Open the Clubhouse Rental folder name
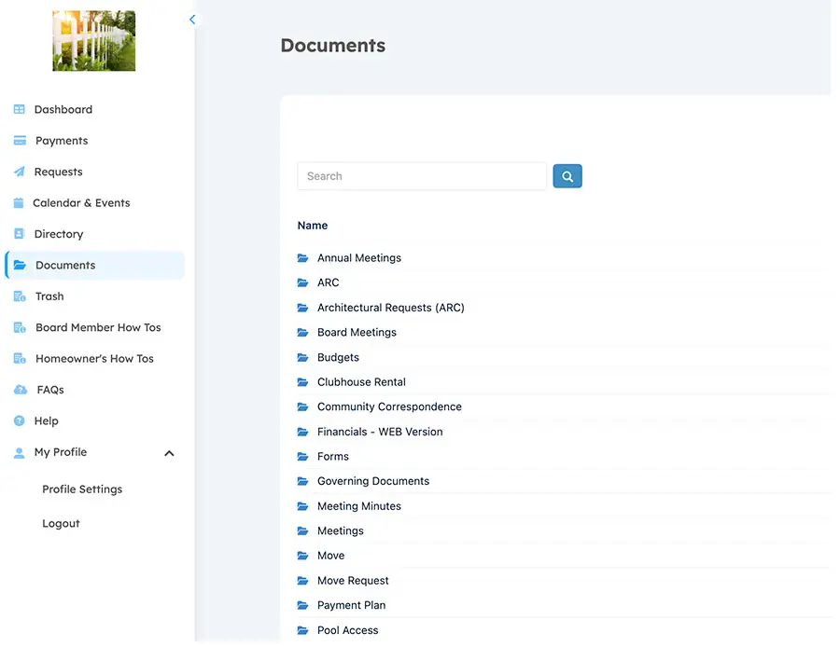This screenshot has height=647, width=840. (361, 382)
